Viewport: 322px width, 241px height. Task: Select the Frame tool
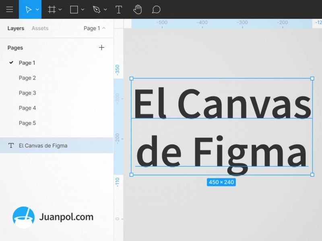(x=52, y=9)
